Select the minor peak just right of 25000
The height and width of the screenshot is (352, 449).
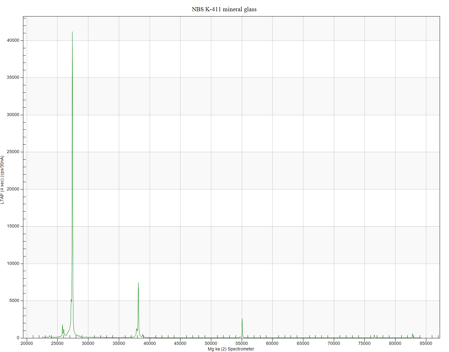[x=63, y=326]
